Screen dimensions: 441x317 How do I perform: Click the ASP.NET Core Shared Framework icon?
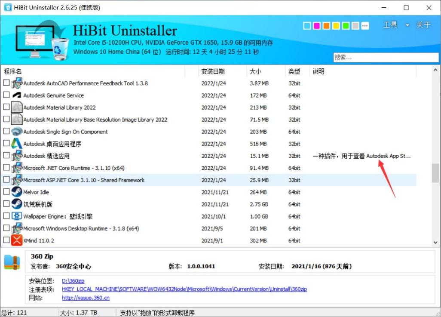click(17, 180)
